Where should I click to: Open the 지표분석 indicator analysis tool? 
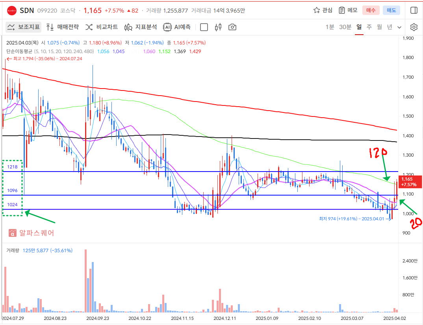tap(140, 27)
